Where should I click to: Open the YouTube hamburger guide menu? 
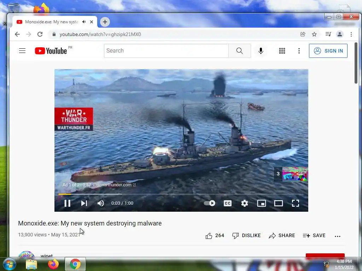click(x=22, y=51)
